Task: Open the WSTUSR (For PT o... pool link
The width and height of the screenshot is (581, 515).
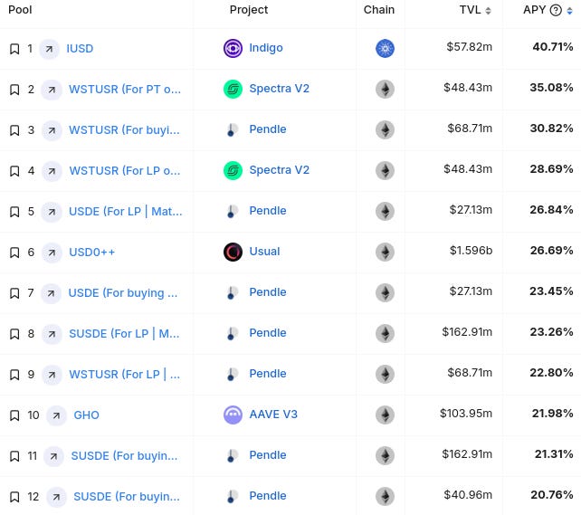Action: (x=125, y=90)
